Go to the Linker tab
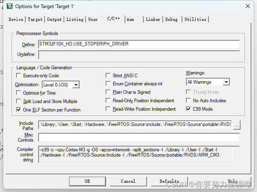Viewport: 257px width, 192px height. [x=153, y=19]
